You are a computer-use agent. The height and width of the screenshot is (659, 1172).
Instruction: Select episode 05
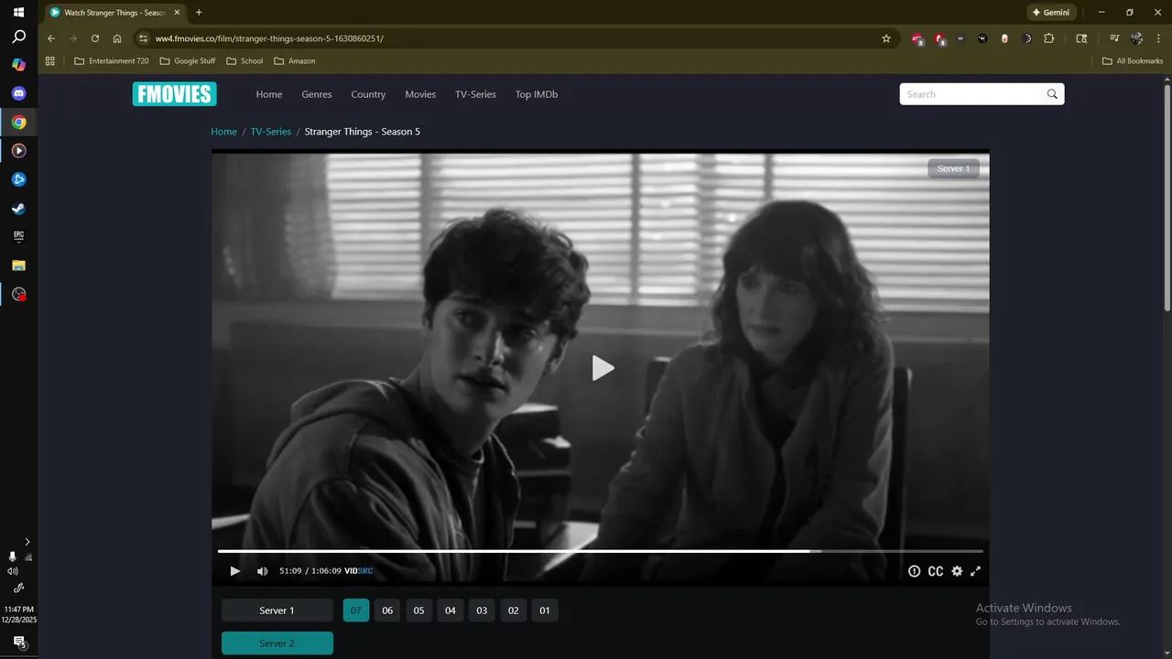[418, 610]
